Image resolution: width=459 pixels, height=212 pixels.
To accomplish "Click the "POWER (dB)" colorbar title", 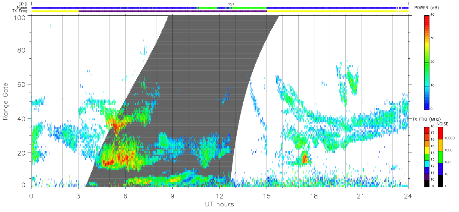I will point(427,8).
